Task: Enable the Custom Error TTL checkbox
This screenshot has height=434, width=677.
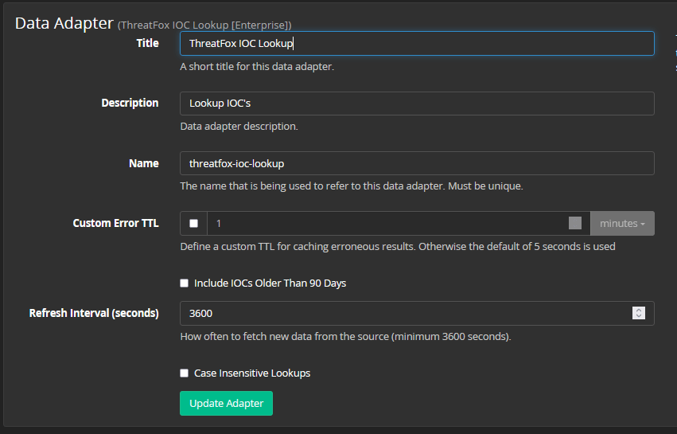Action: (194, 224)
